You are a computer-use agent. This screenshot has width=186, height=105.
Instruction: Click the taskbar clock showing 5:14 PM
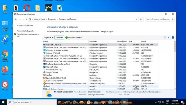pyautogui.click(x=175, y=102)
